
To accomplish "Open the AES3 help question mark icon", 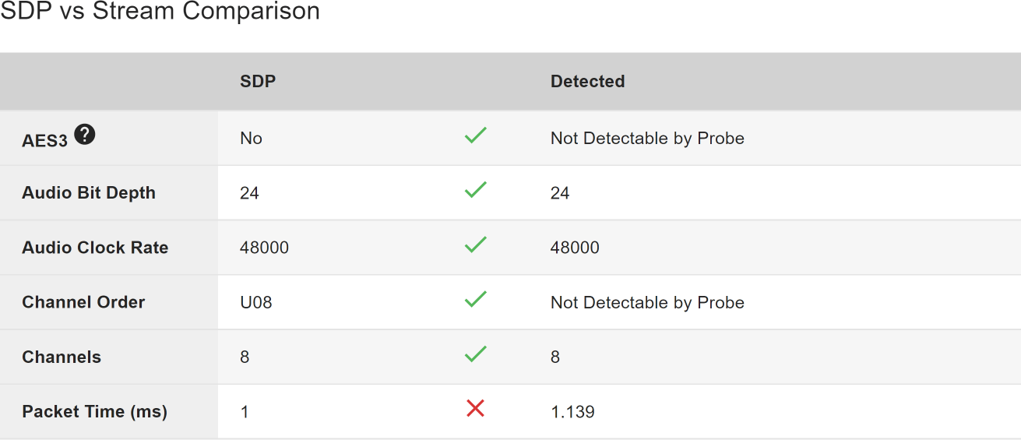I will 85,135.
